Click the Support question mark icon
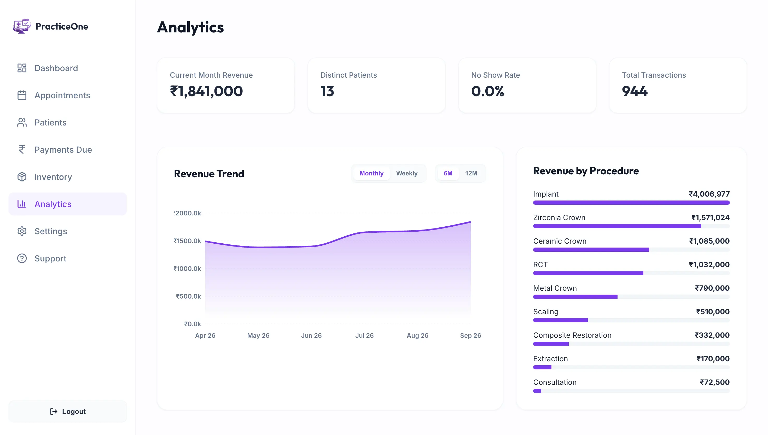 tap(22, 259)
